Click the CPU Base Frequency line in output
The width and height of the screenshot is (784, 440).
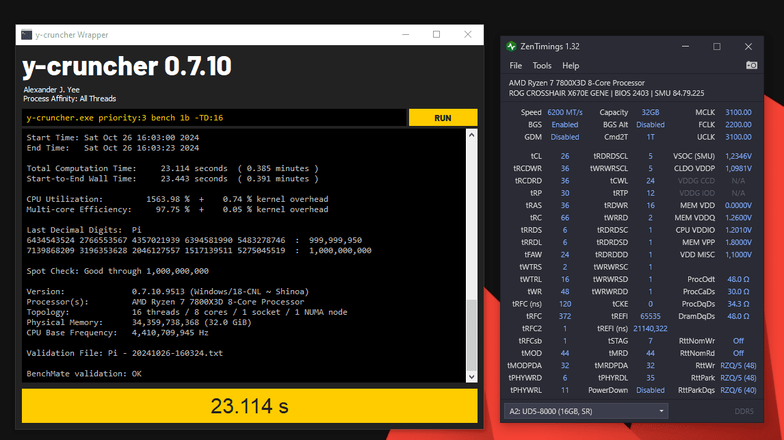118,333
